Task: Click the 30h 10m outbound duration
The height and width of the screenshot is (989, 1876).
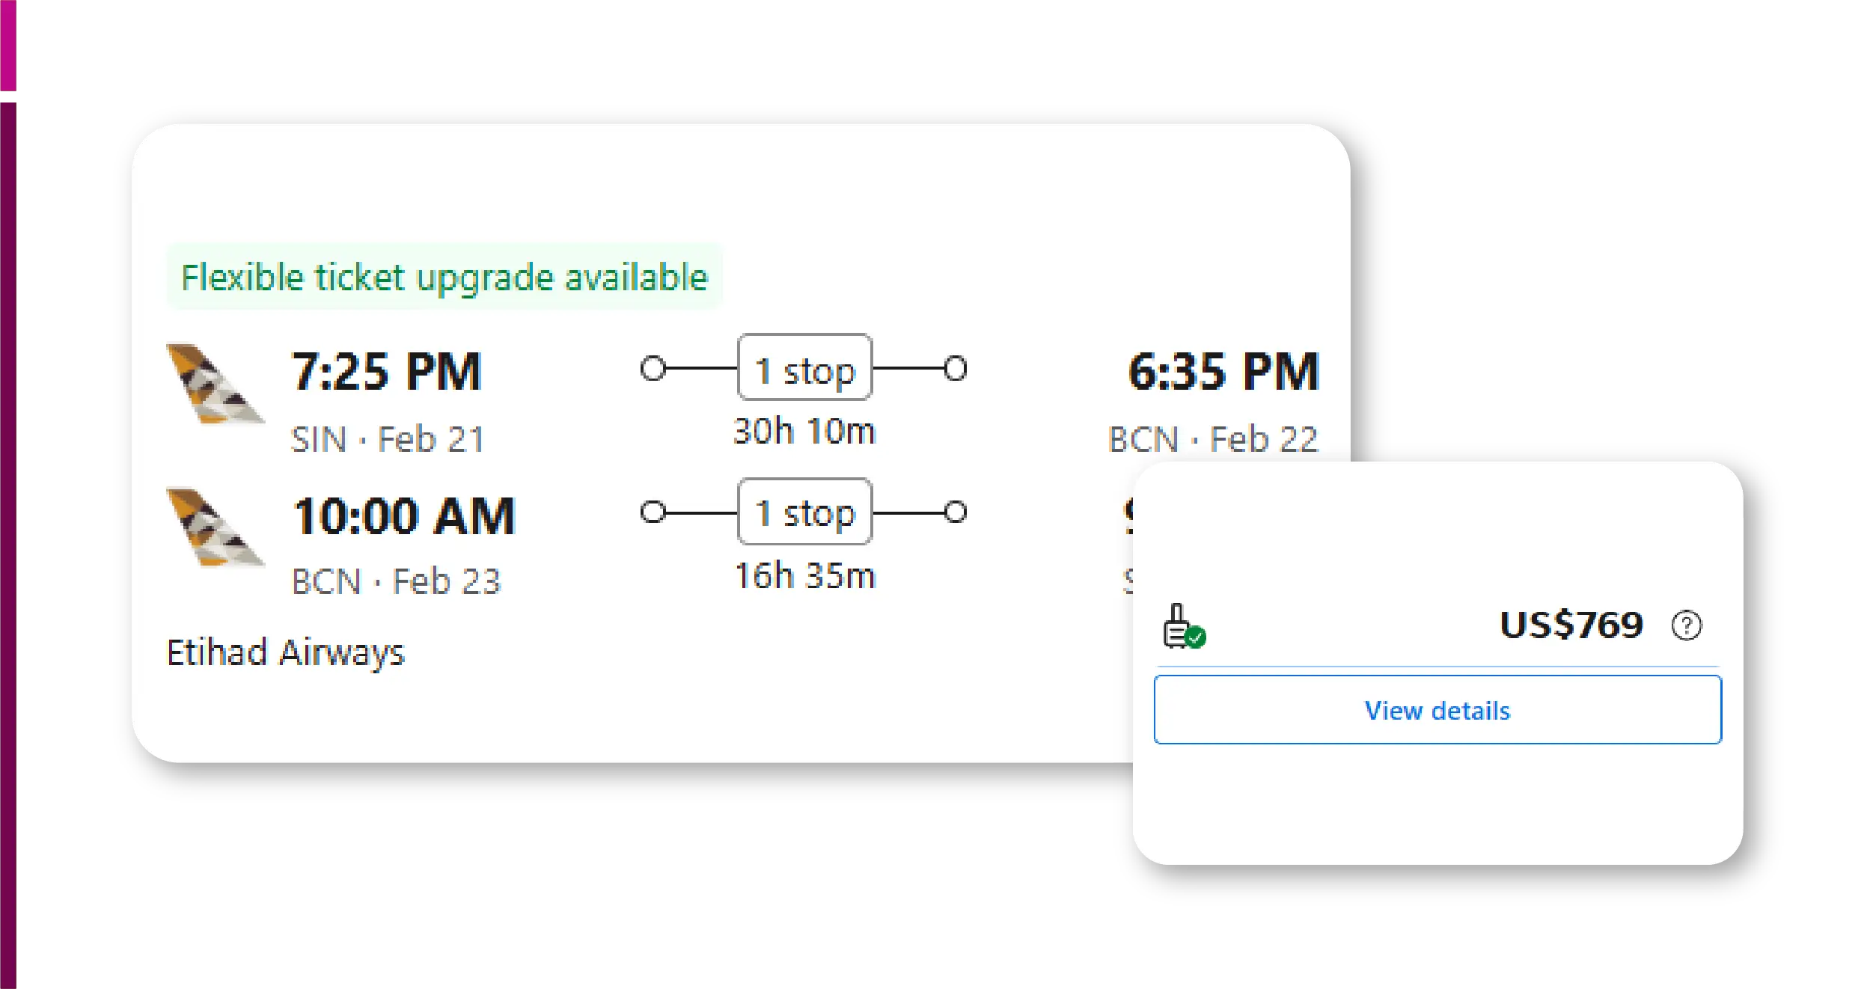Action: point(804,432)
